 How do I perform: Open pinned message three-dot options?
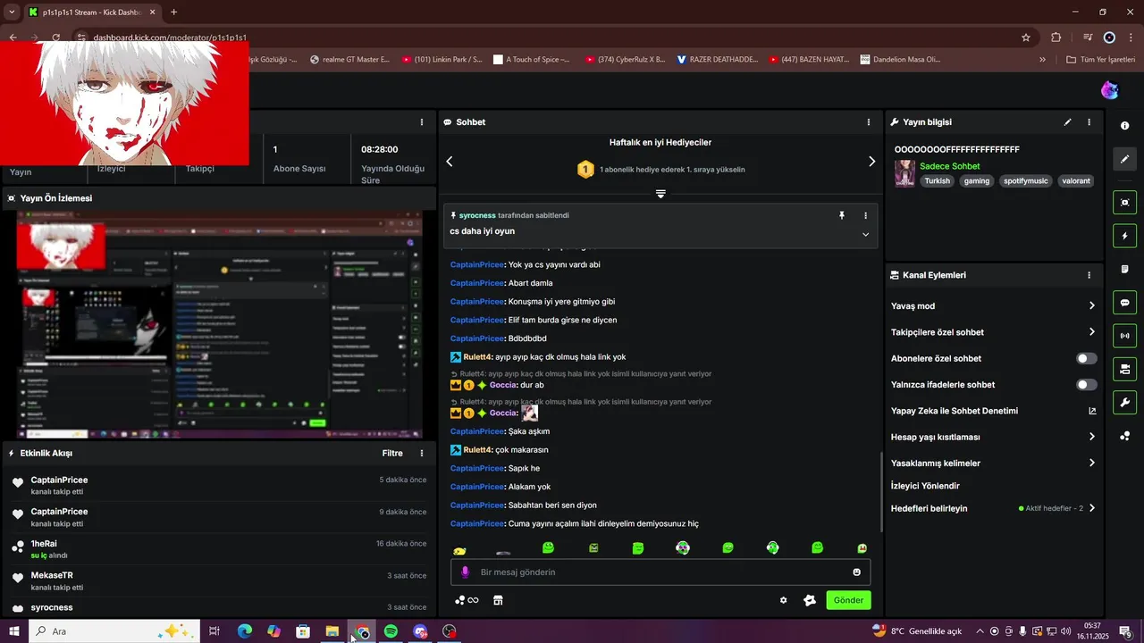pos(865,215)
